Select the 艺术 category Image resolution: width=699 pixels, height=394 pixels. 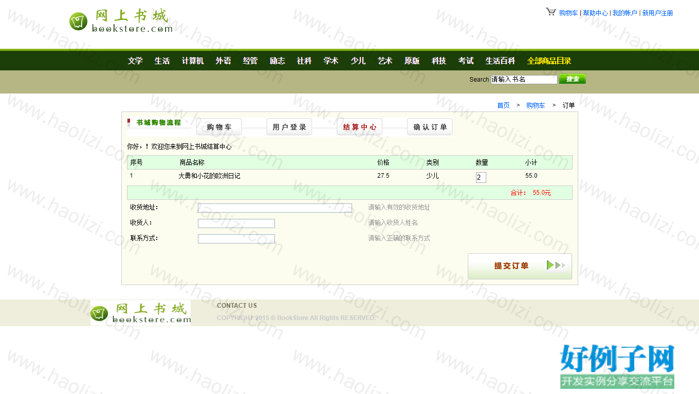click(x=385, y=61)
